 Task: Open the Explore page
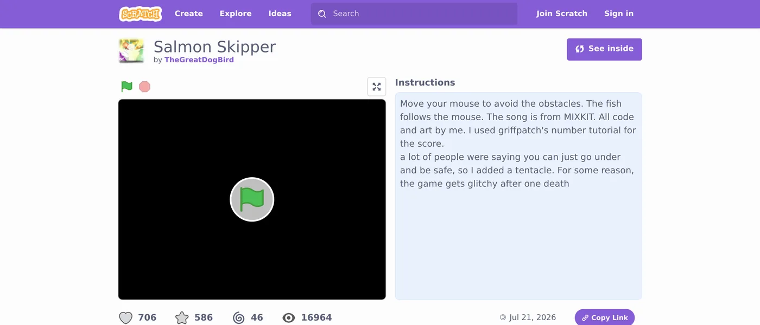tap(236, 14)
